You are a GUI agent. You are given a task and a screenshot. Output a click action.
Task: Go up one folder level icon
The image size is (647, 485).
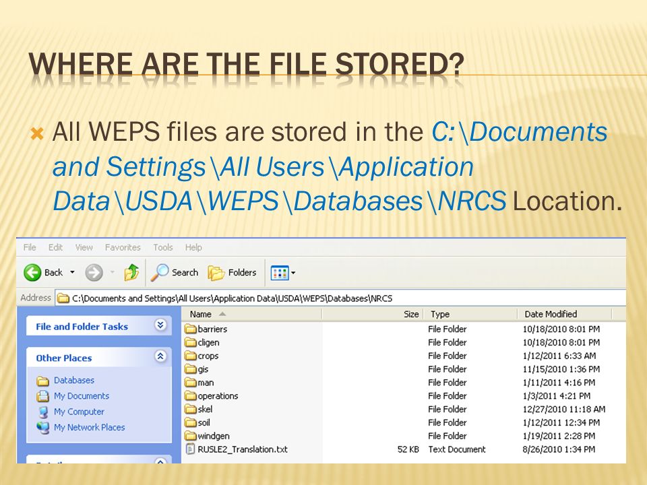pos(131,273)
